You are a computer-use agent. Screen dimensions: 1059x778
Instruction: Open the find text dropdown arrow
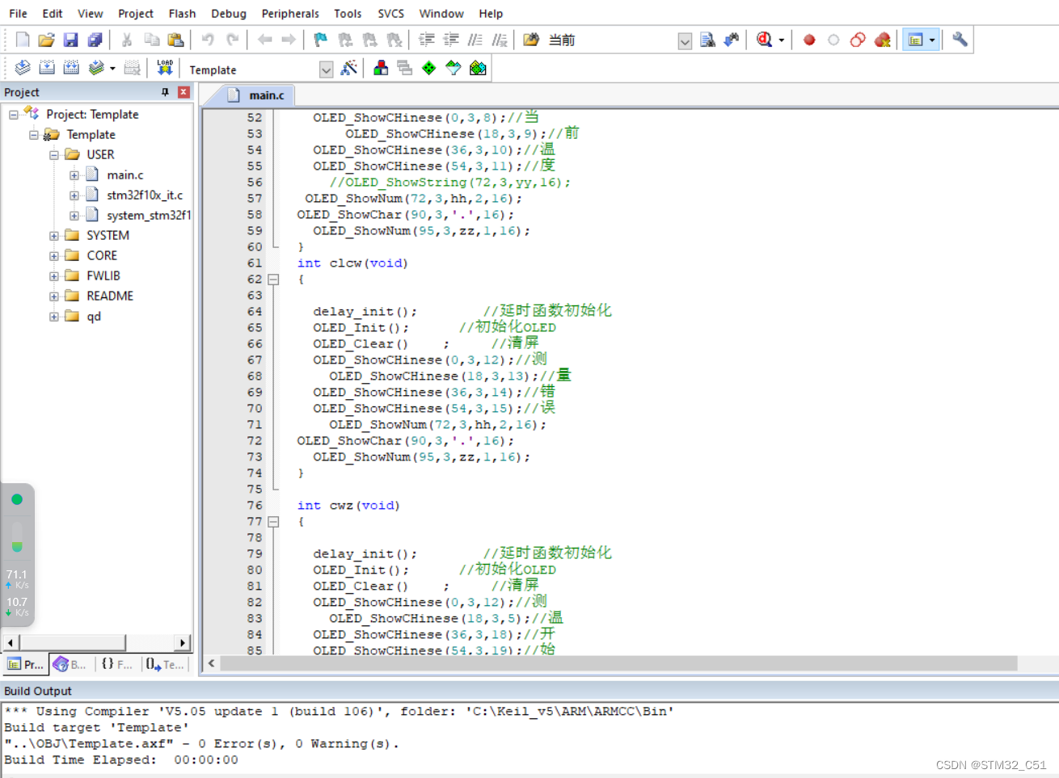685,40
